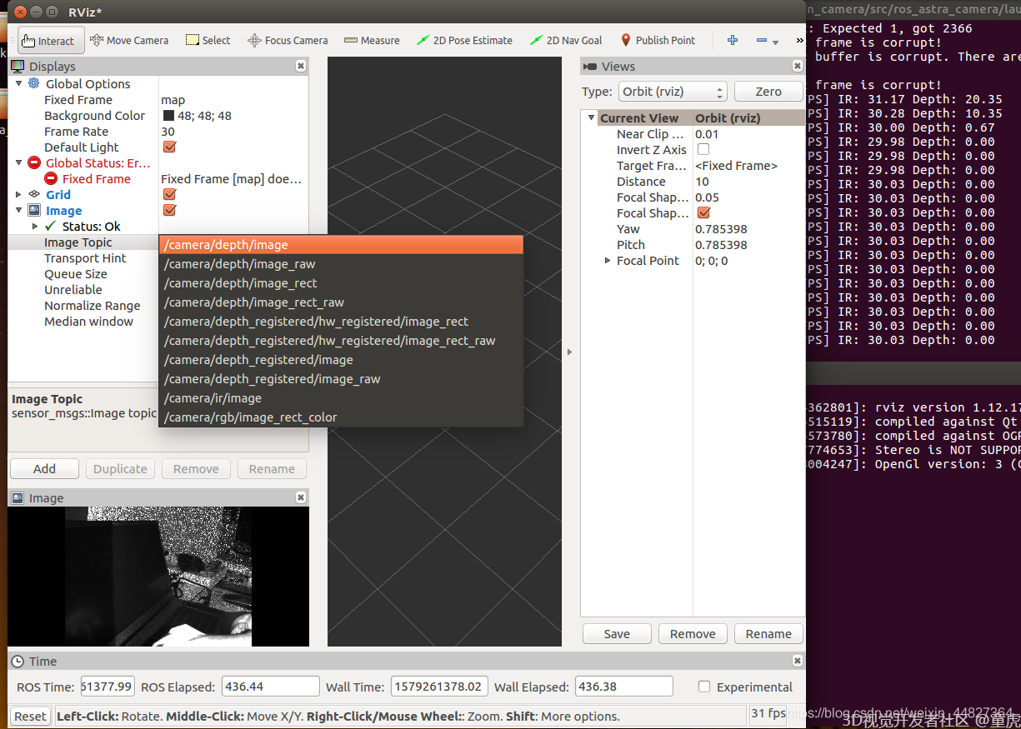The image size is (1021, 729).
Task: Activate the Publish Point tool
Action: click(658, 40)
